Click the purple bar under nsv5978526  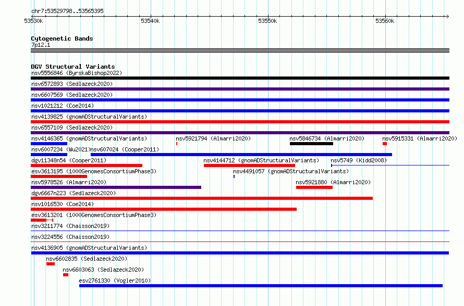[116, 187]
